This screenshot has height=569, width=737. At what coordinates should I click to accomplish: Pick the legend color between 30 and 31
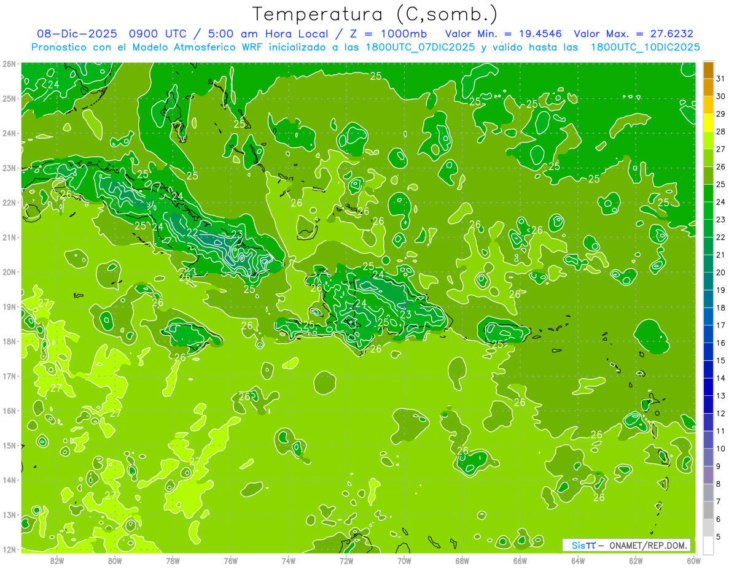click(x=709, y=88)
